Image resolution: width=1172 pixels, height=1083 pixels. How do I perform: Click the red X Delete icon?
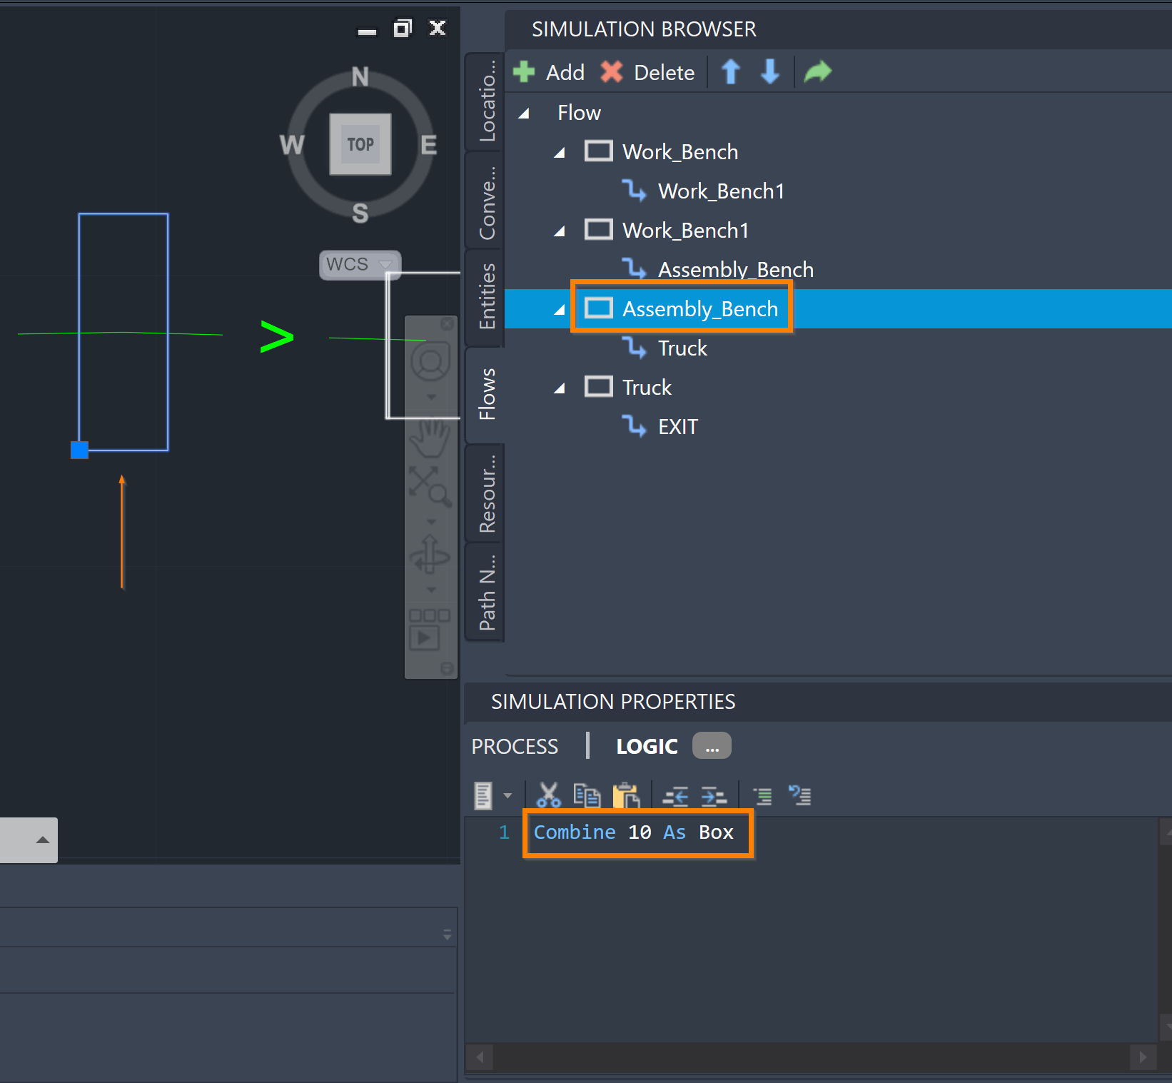tap(612, 72)
